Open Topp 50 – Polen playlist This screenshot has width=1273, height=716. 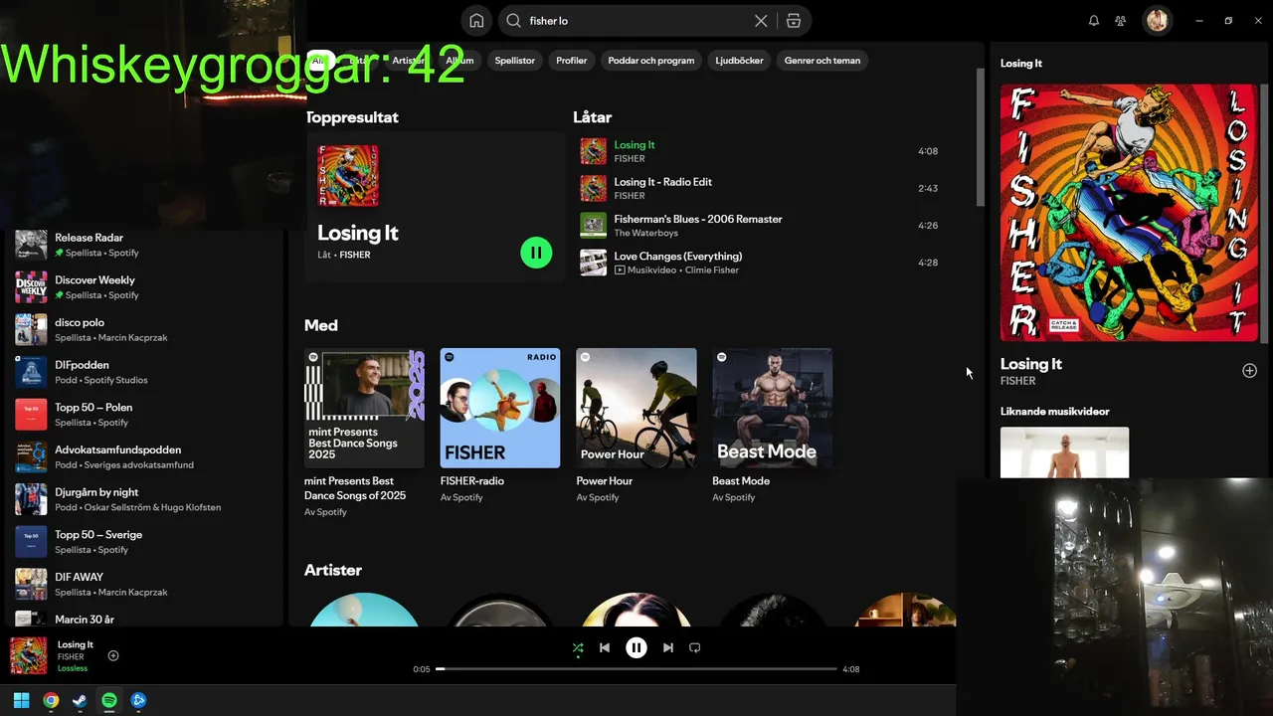pos(144,415)
